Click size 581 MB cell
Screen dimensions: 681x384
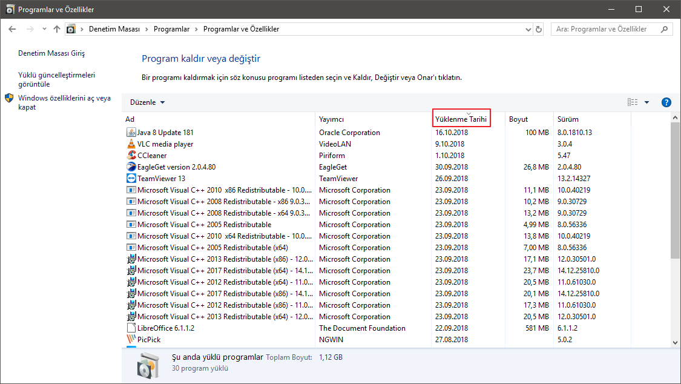(537, 328)
